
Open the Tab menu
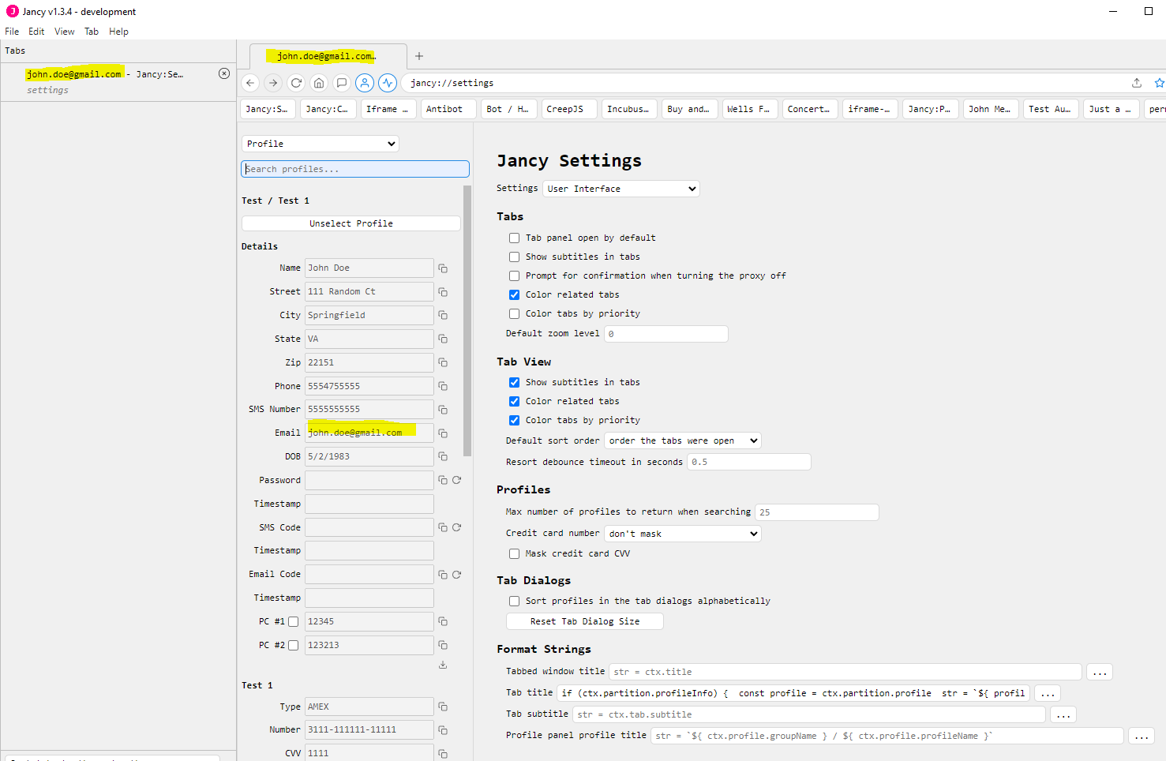(92, 32)
